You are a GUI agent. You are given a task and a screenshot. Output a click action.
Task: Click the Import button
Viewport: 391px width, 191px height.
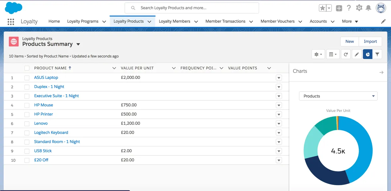pyautogui.click(x=370, y=41)
